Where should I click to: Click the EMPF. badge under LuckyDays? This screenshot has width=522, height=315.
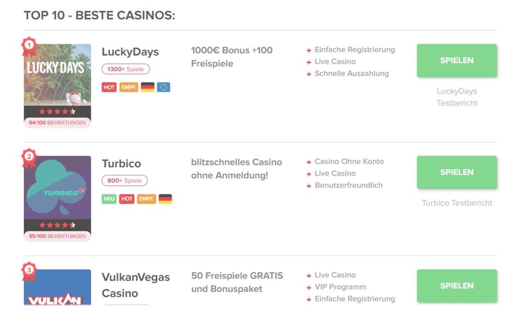pyautogui.click(x=129, y=87)
